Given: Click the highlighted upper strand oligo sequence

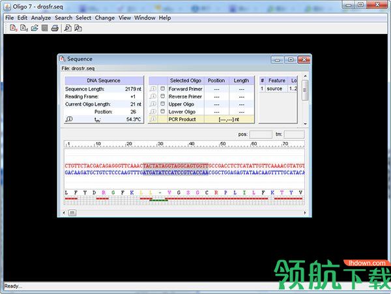Looking at the screenshot, I should (176, 166).
